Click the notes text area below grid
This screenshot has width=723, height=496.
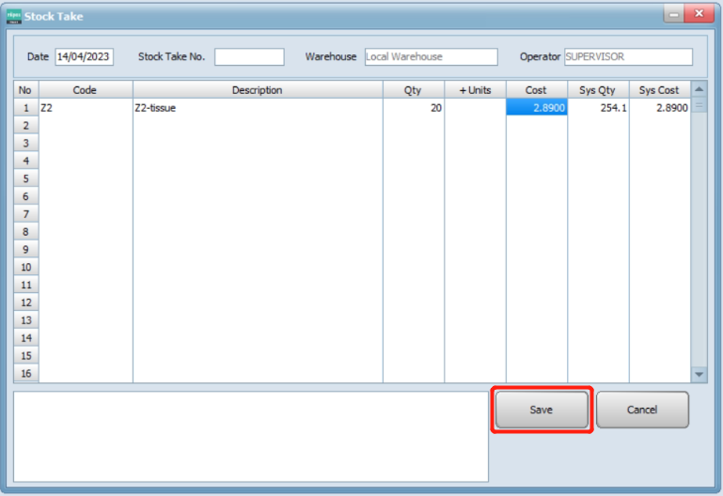click(x=251, y=436)
